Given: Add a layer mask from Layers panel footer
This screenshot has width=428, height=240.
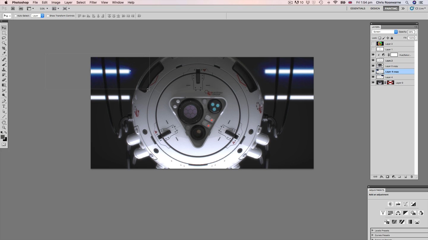Looking at the screenshot, I should click(388, 177).
